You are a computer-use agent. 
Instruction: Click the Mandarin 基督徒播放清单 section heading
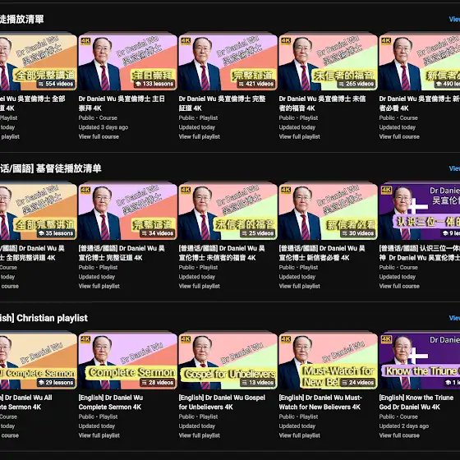click(x=50, y=168)
